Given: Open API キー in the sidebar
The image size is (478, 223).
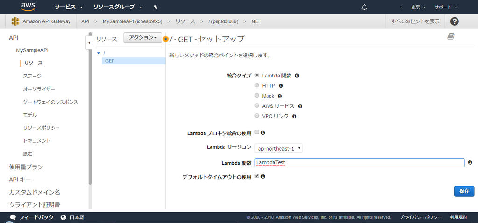Looking at the screenshot, I should tap(20, 180).
